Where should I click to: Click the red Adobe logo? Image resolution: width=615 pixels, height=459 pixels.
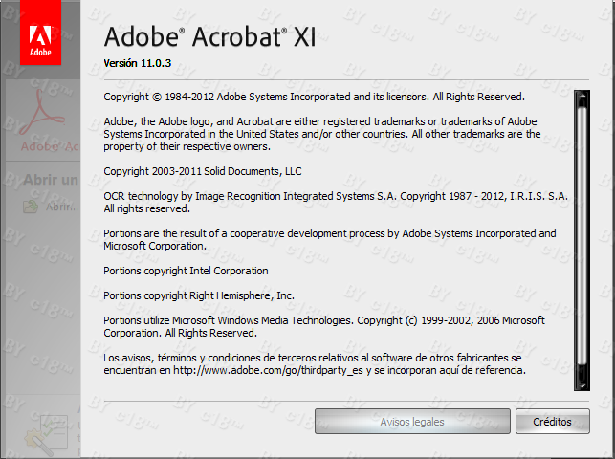click(x=40, y=33)
